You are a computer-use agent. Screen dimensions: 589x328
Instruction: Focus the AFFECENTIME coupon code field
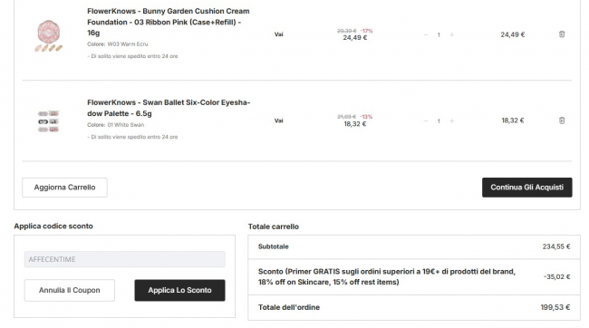click(125, 259)
